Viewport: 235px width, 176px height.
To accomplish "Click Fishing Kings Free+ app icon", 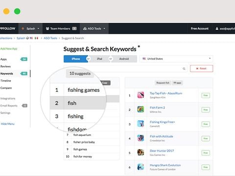I will (x=141, y=124).
